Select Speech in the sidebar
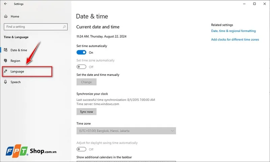 click(x=16, y=82)
